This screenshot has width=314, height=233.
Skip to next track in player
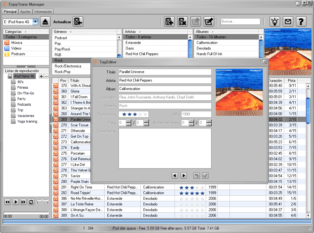(x=24, y=202)
